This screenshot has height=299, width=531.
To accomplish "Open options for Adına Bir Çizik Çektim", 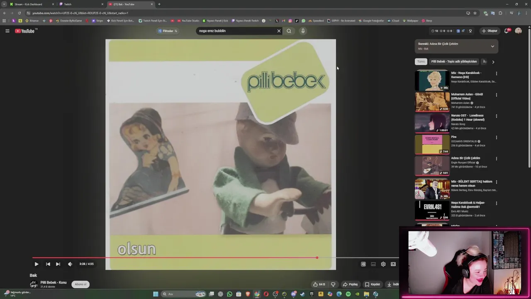I will coord(496,159).
